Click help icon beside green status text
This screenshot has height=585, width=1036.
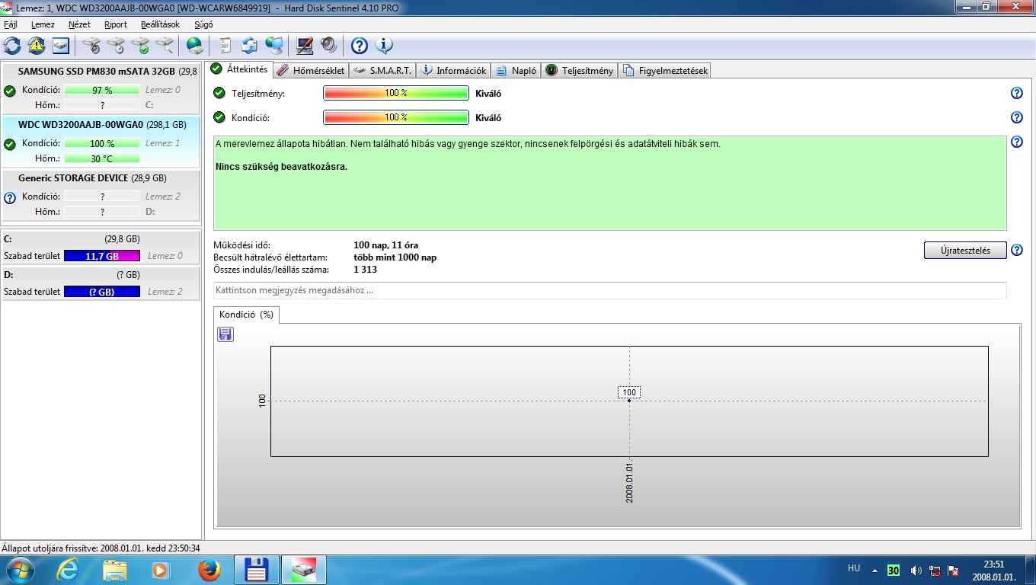tap(1016, 142)
